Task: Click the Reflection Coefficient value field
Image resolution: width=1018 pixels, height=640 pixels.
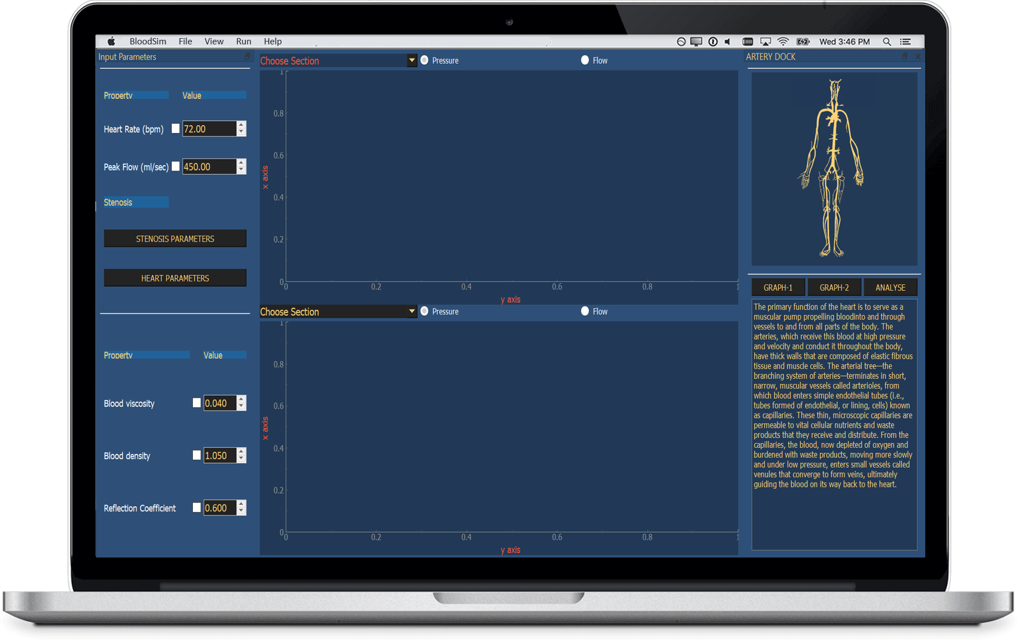Action: [220, 507]
